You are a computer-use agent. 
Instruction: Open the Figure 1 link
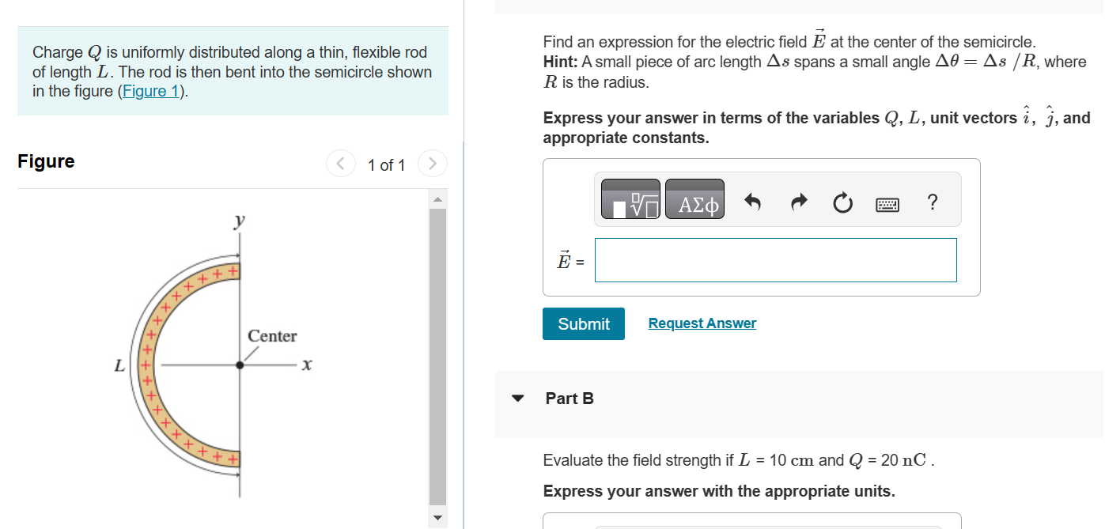click(151, 90)
